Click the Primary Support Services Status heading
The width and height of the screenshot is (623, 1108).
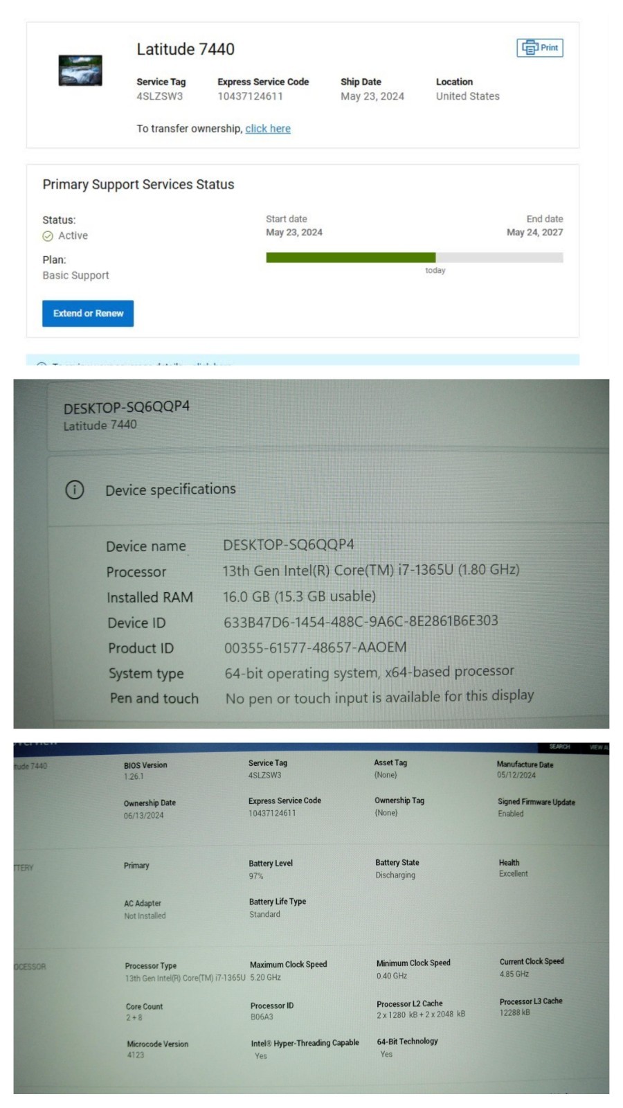click(138, 184)
